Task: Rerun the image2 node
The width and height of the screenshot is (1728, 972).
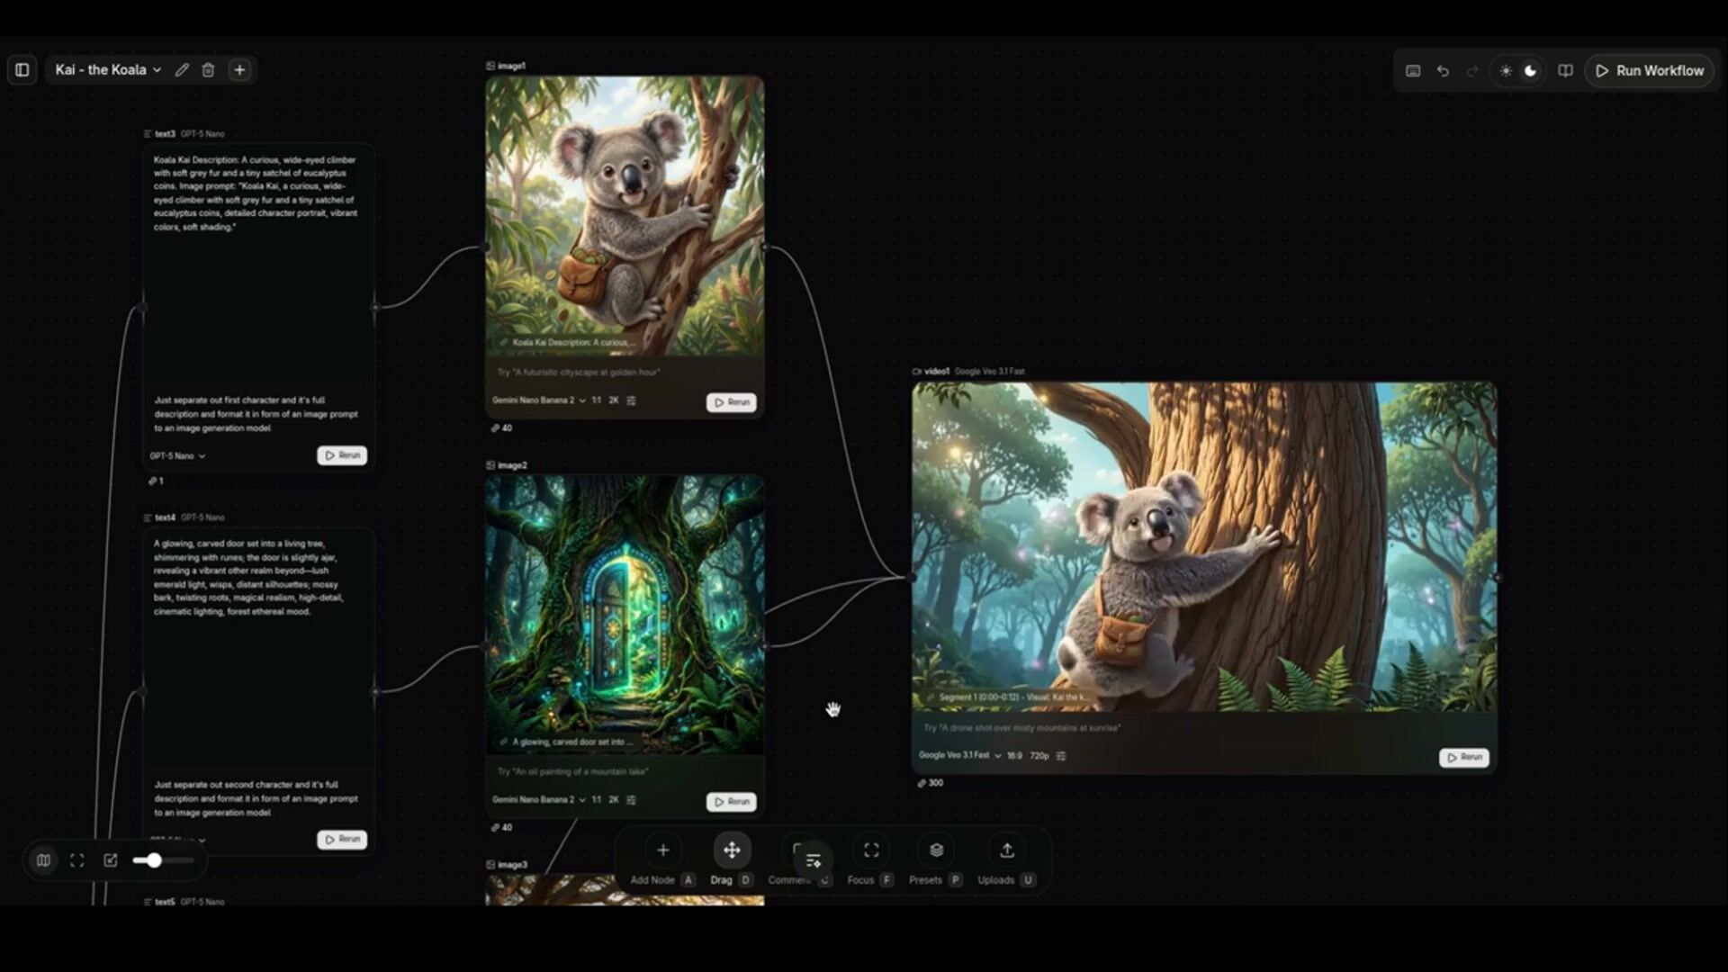Action: point(732,802)
